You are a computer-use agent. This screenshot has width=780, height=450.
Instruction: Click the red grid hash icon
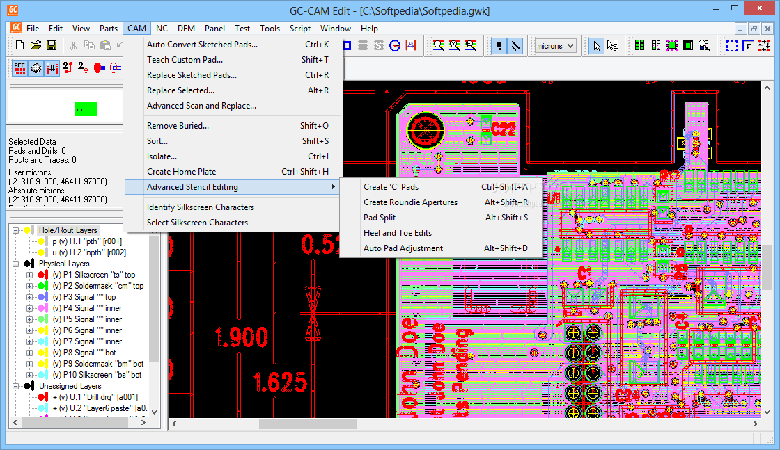tap(52, 68)
